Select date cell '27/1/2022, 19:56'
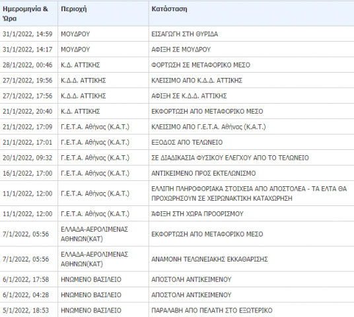 point(27,81)
